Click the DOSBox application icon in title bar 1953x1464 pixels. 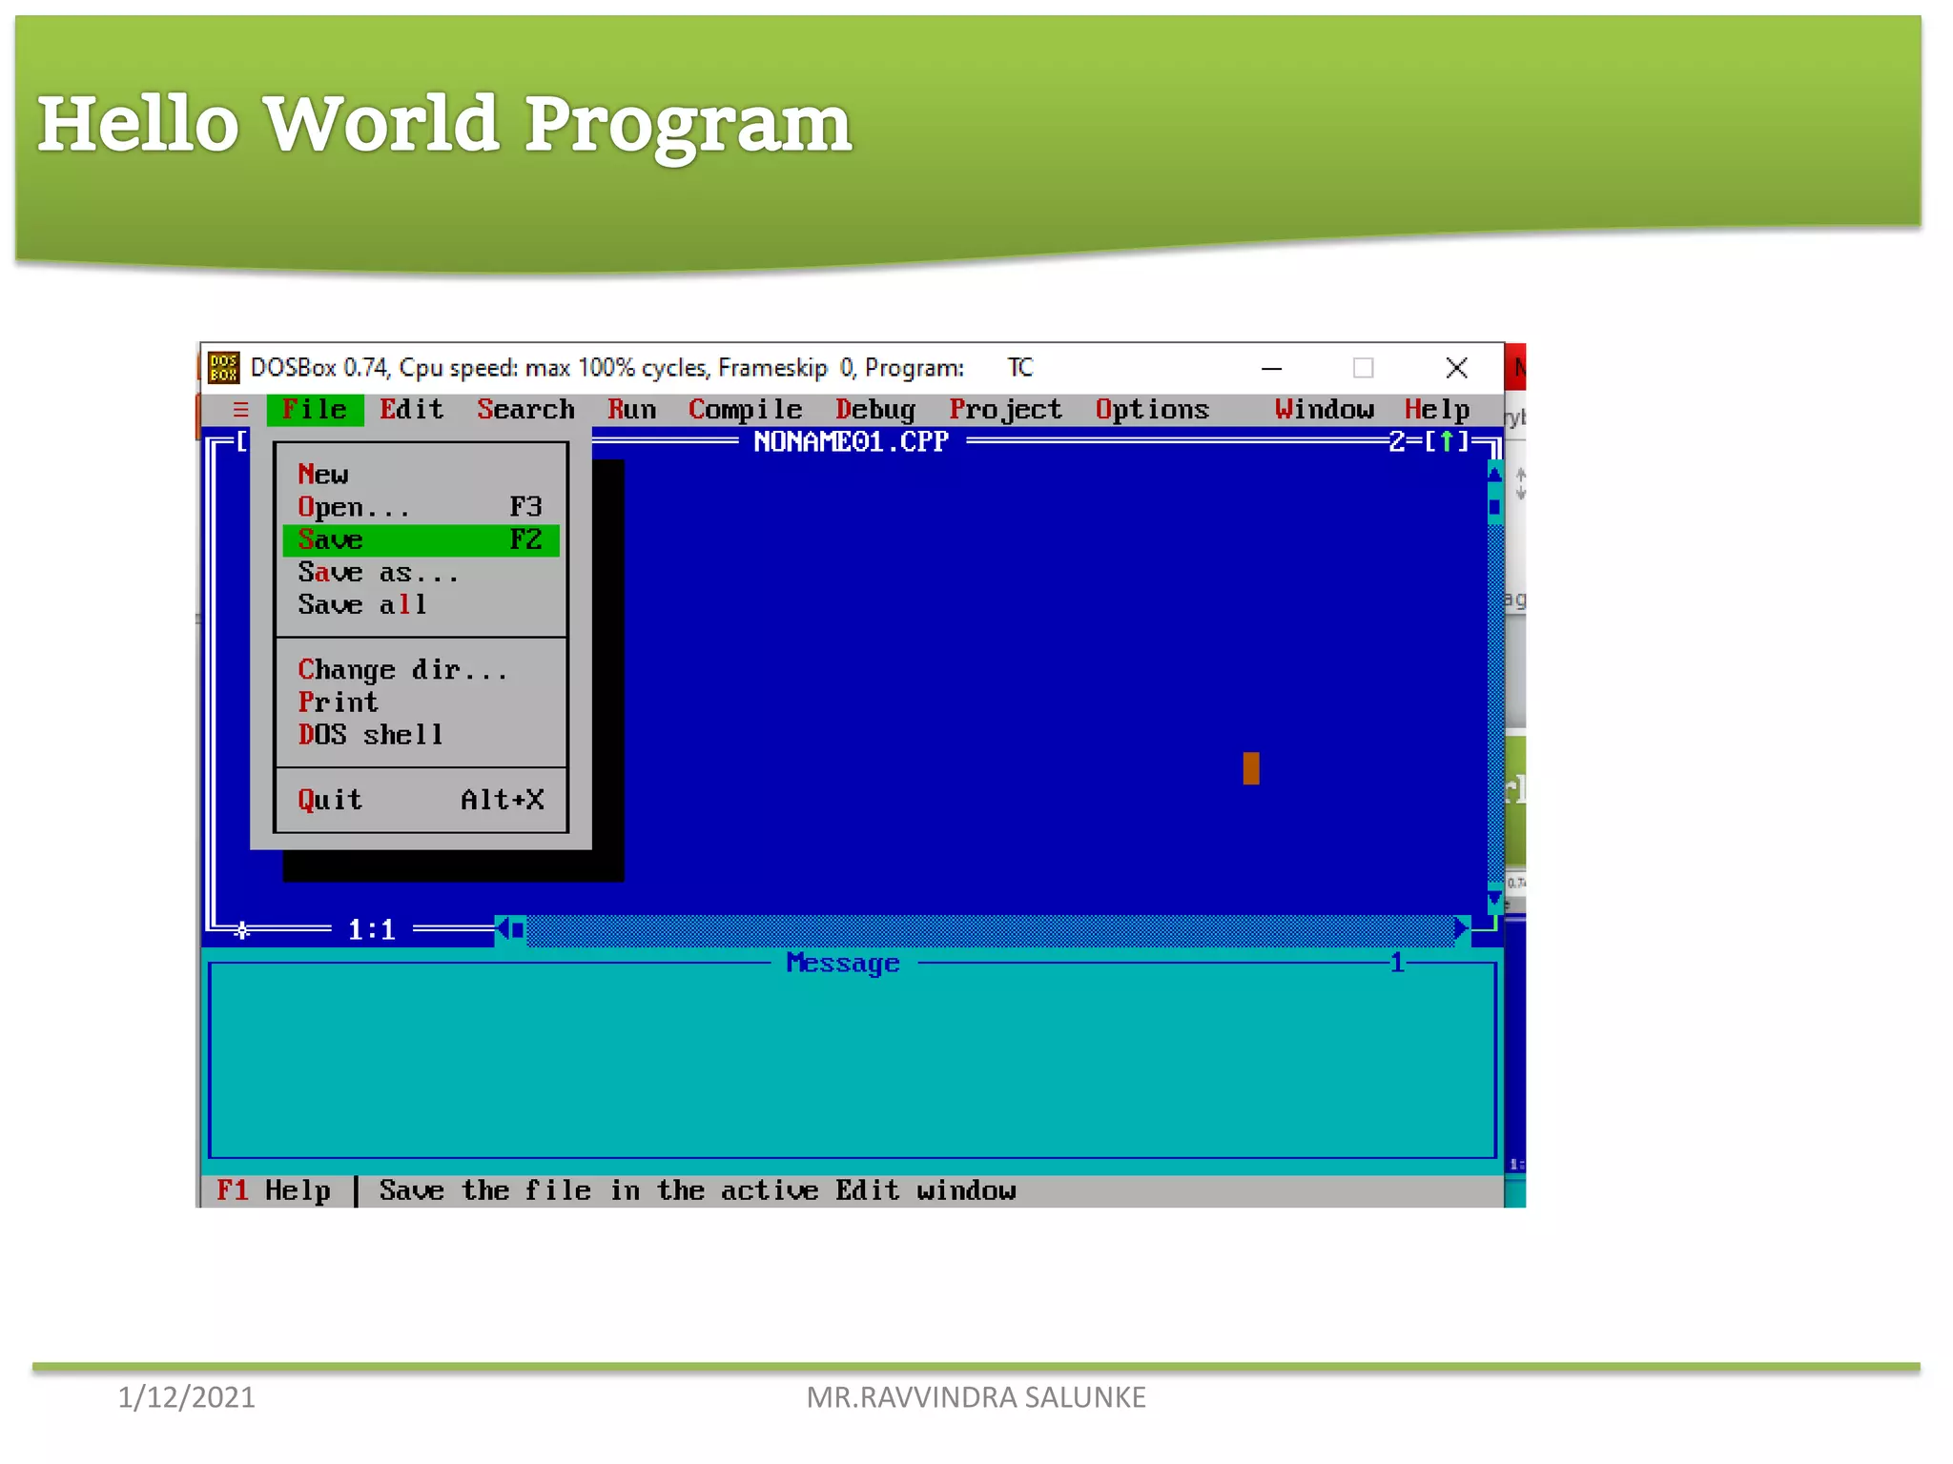[x=223, y=367]
